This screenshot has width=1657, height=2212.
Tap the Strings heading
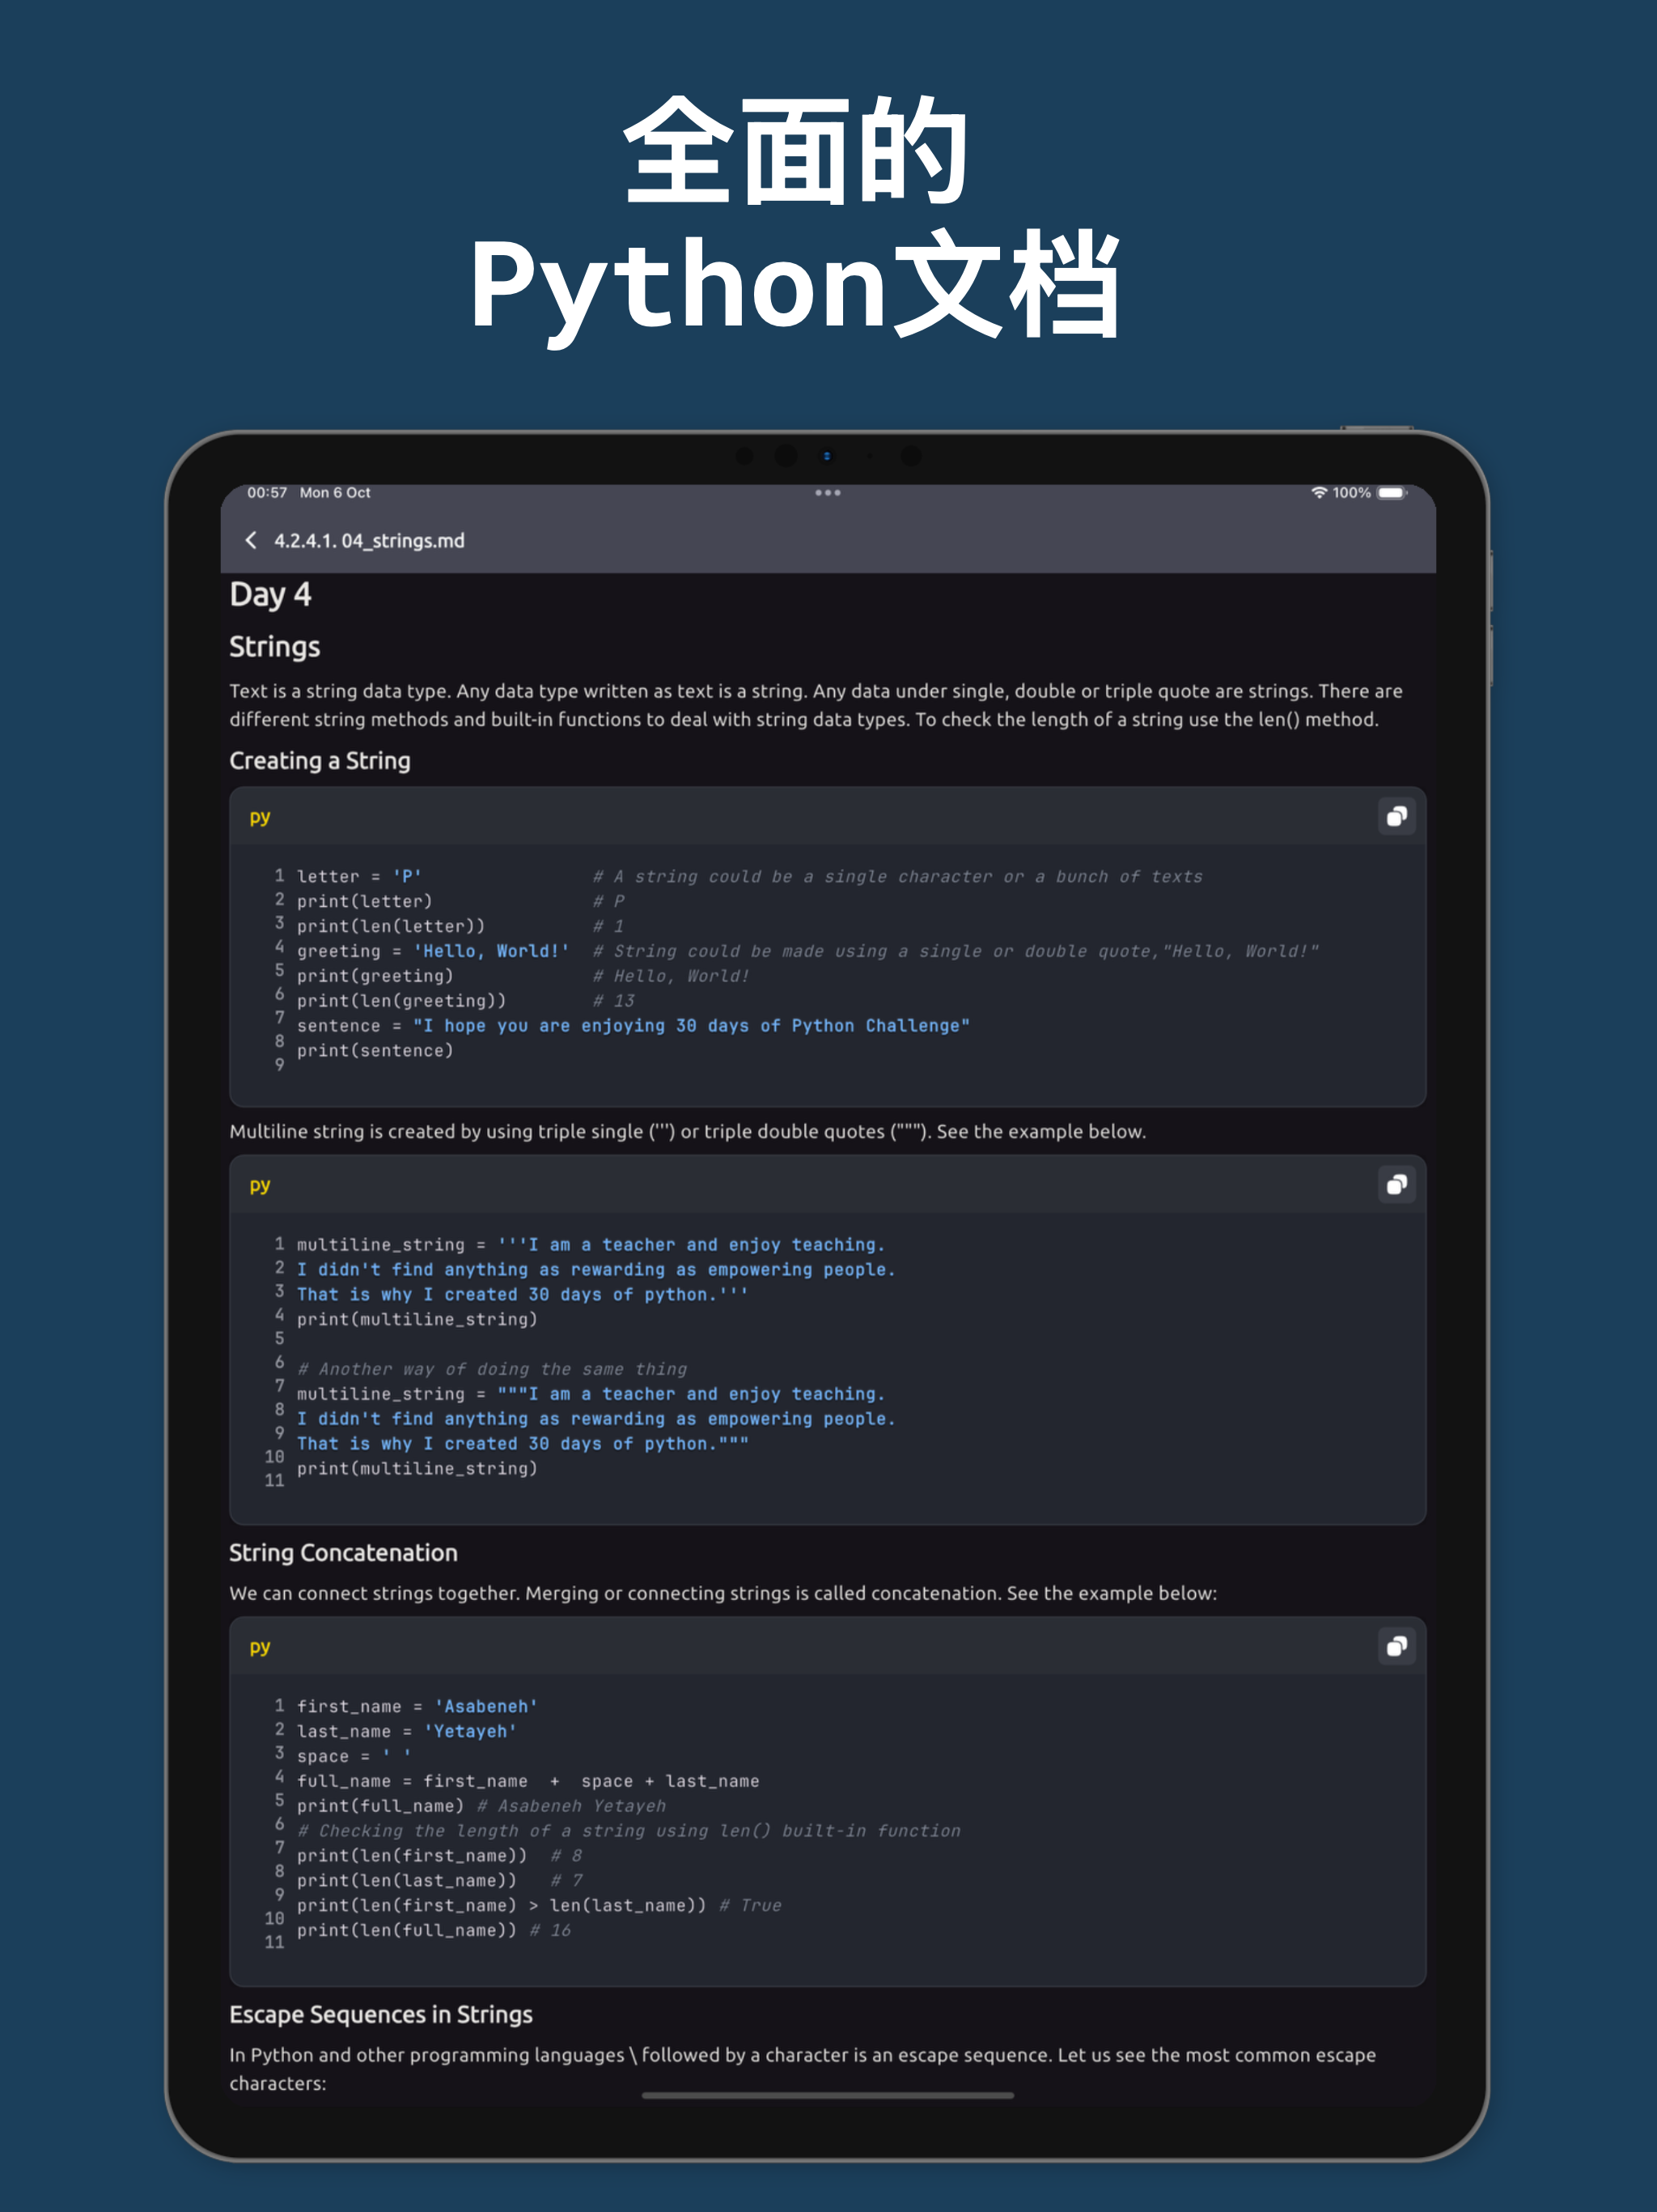(x=275, y=647)
